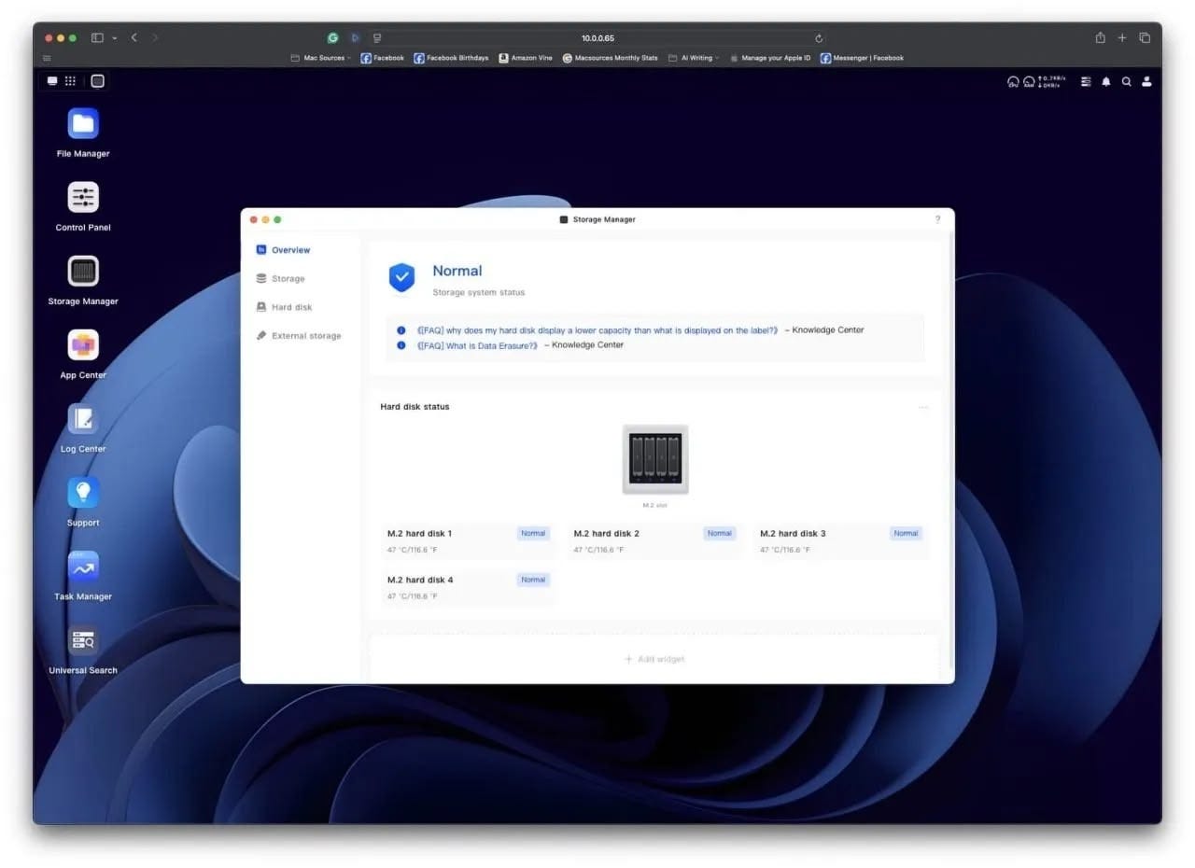Open the notifications bell
This screenshot has height=868, width=1195.
coord(1106,82)
